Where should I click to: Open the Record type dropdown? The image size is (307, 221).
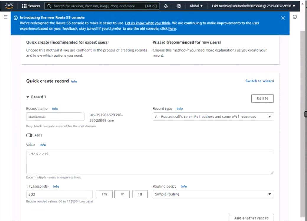click(213, 117)
